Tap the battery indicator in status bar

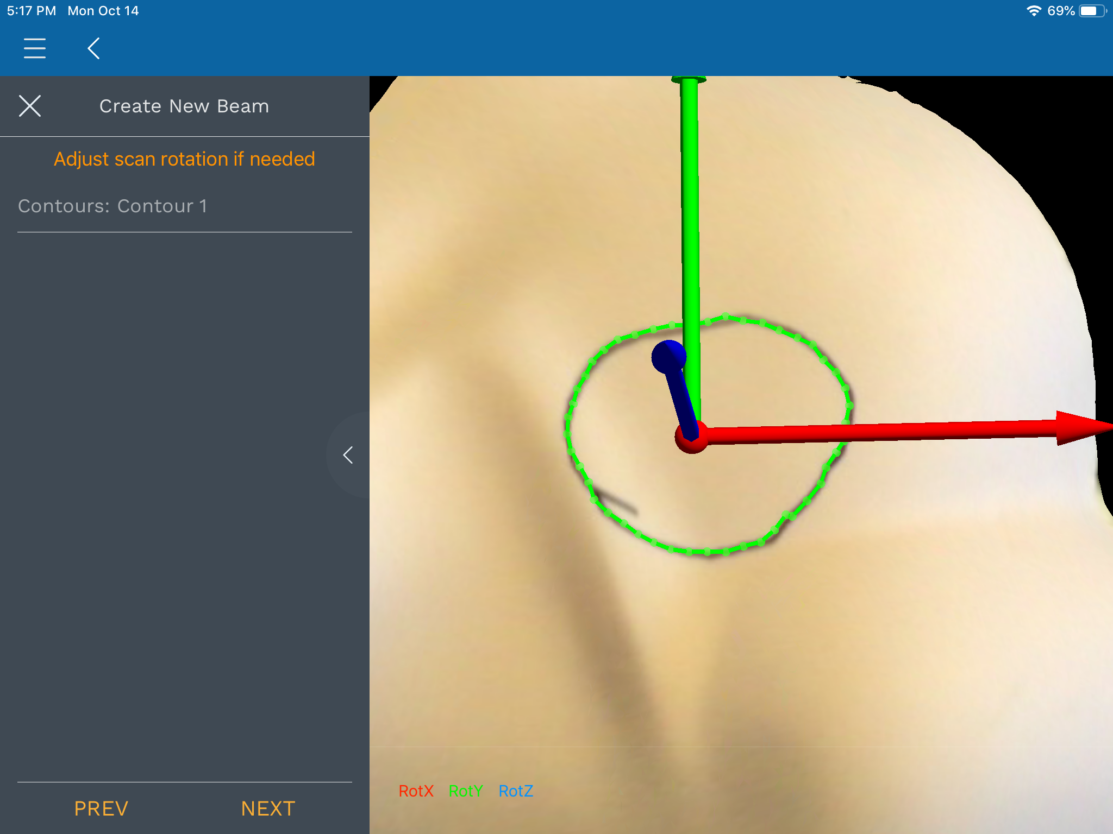click(1091, 11)
